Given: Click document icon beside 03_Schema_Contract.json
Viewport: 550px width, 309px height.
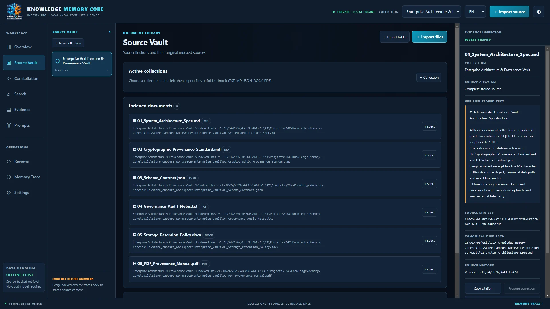Looking at the screenshot, I should tap(135, 178).
